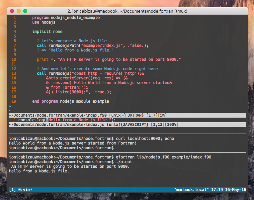Click 'res.end('Hello World' on line 15

point(76,83)
